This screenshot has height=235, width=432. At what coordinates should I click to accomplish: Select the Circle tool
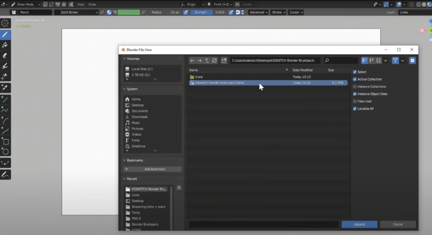5,151
